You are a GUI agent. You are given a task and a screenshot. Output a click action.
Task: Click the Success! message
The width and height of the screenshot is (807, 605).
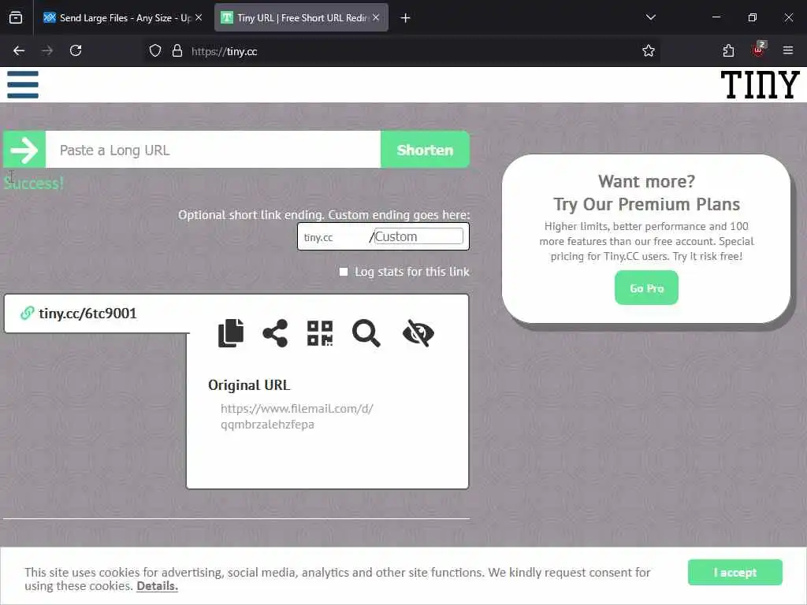(33, 183)
